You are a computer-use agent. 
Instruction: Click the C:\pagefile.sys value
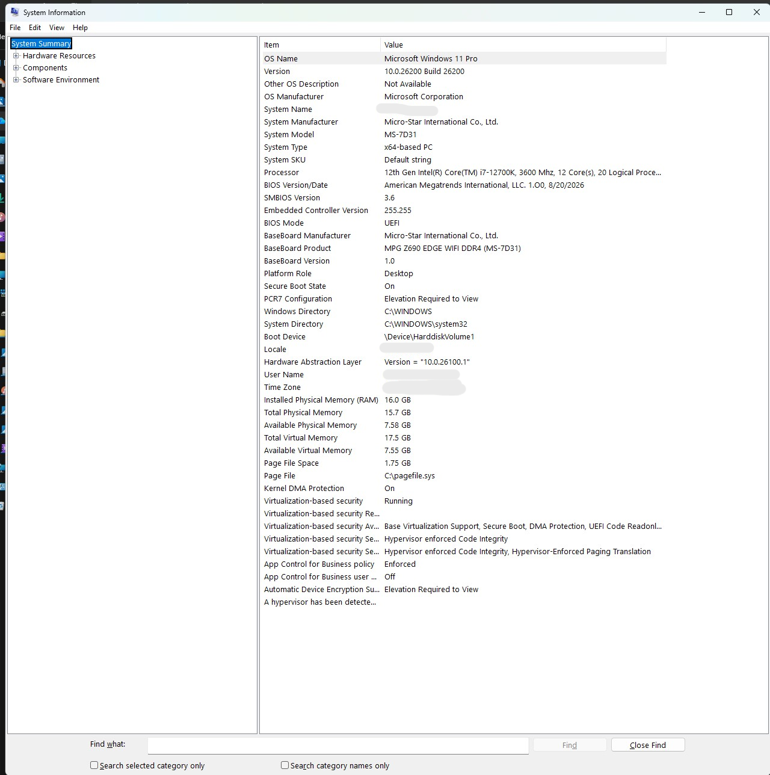coord(410,476)
